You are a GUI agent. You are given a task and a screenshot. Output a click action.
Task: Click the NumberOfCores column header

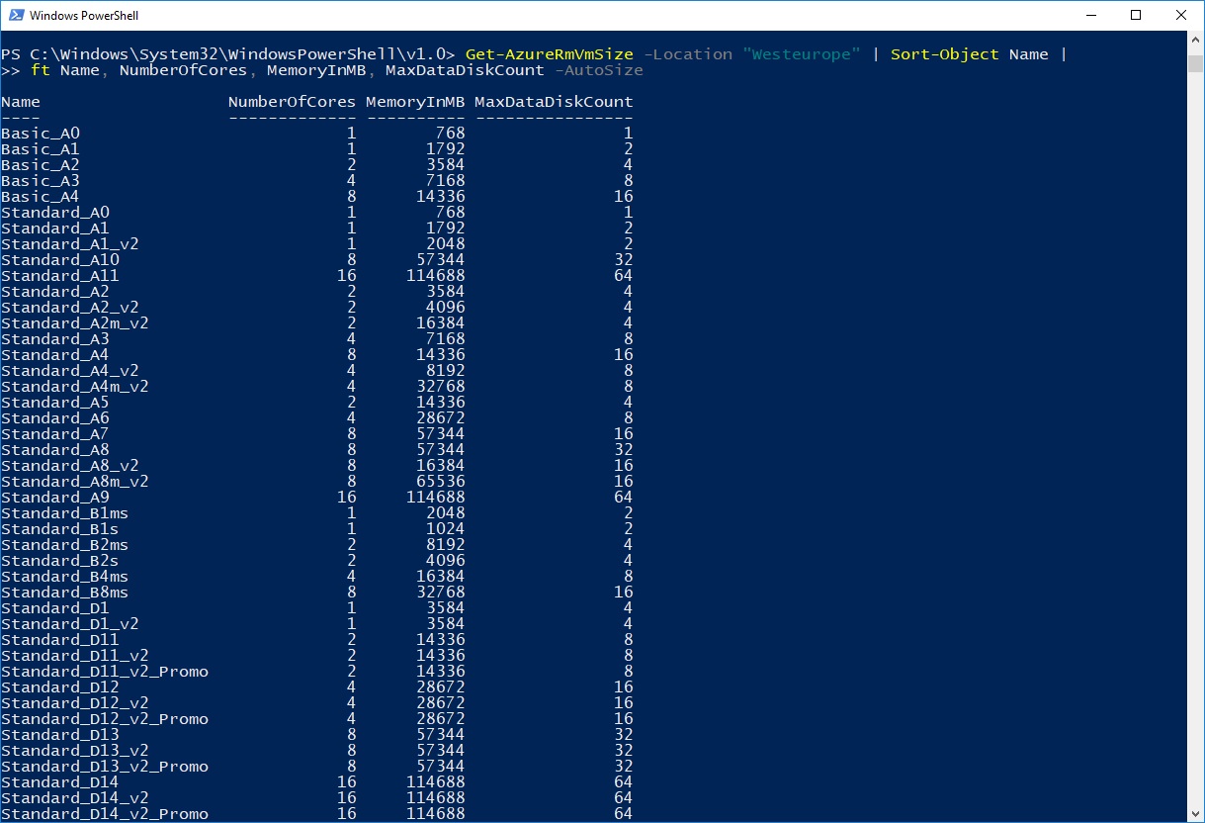coord(292,101)
